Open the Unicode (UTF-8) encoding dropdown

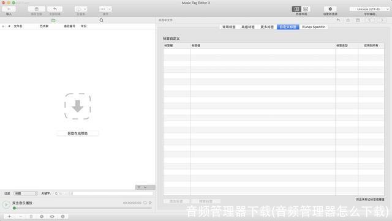(369, 9)
